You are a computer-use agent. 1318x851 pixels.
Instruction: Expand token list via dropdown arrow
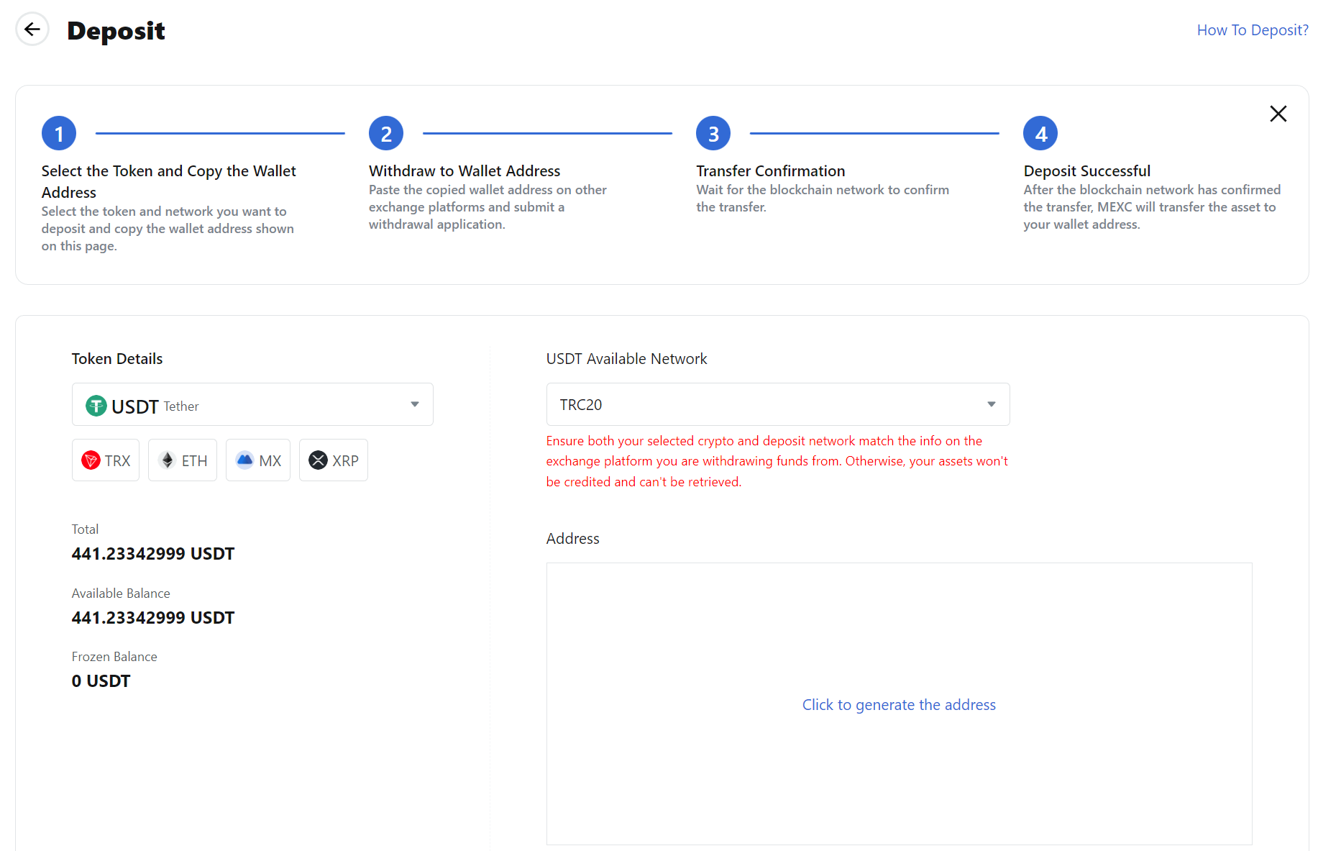click(x=415, y=404)
